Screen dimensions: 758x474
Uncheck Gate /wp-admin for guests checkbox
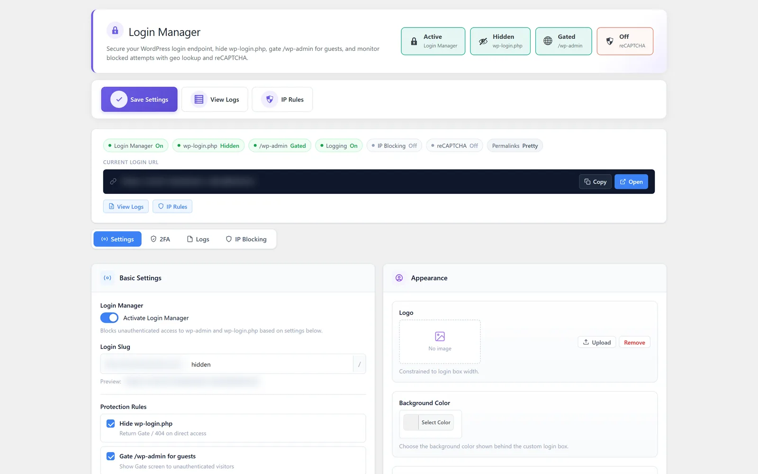(x=111, y=456)
